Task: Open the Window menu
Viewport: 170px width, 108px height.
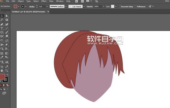Action: click(x=60, y=1)
